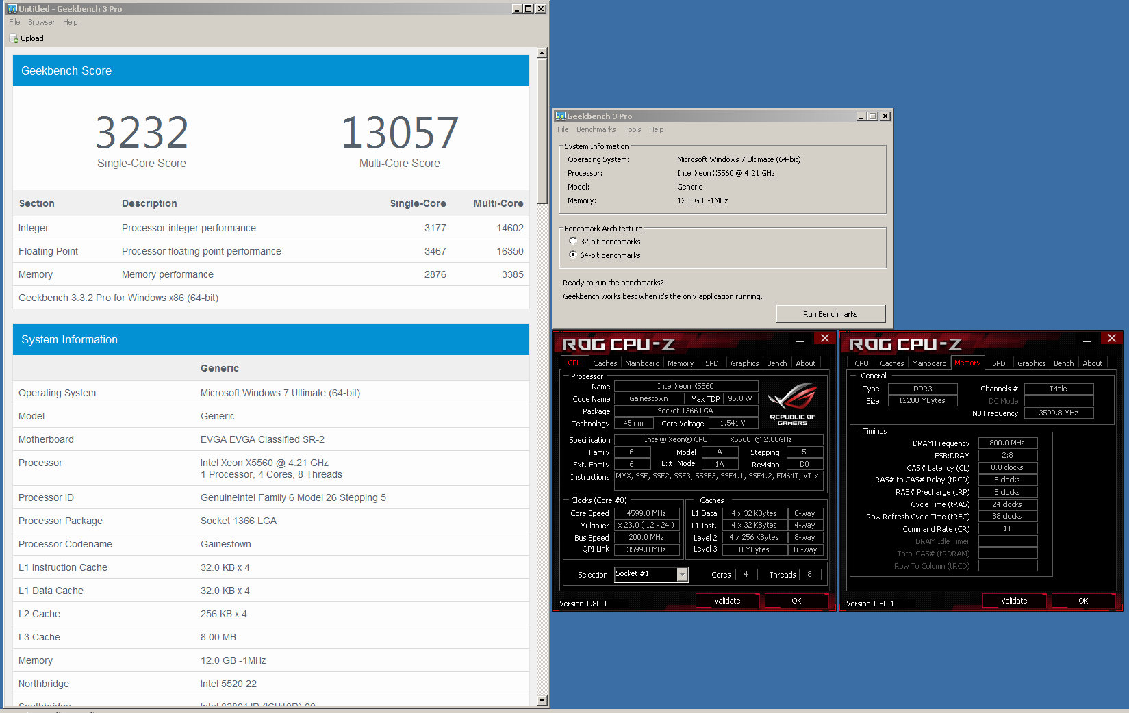The width and height of the screenshot is (1129, 713).
Task: Open the Help menu in the results window
Action: (x=71, y=22)
